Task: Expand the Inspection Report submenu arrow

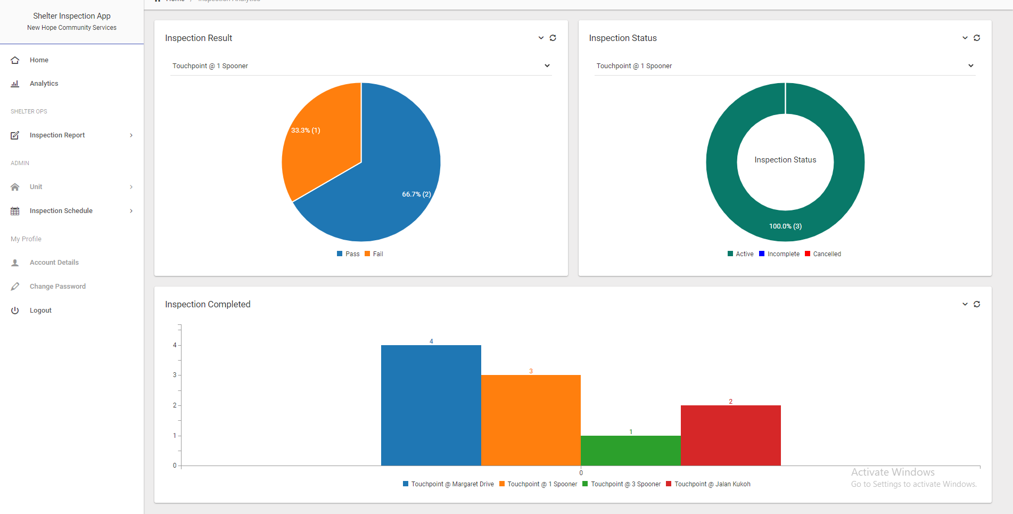Action: 131,135
